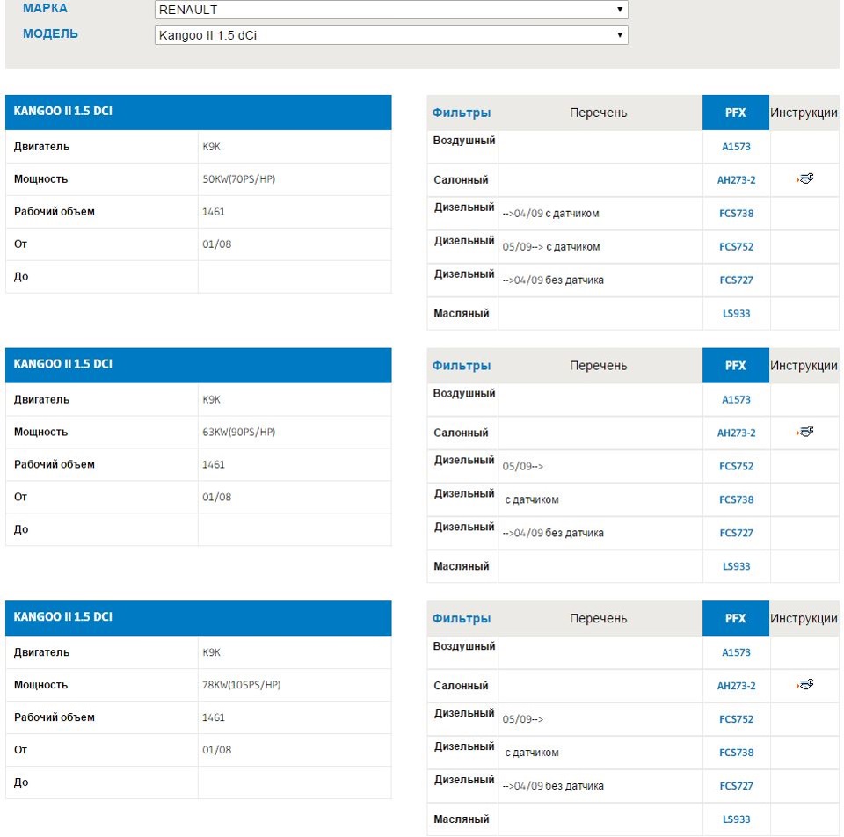The image size is (844, 837).
Task: Click Фильтры header of second filter table
Action: pyautogui.click(x=462, y=366)
